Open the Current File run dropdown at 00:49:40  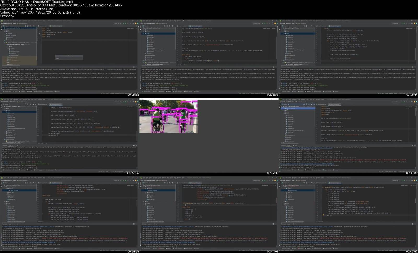click(396, 180)
